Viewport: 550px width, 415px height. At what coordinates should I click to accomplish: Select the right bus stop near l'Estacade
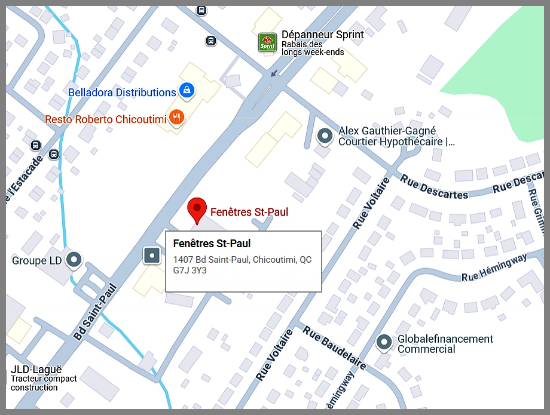(x=54, y=154)
